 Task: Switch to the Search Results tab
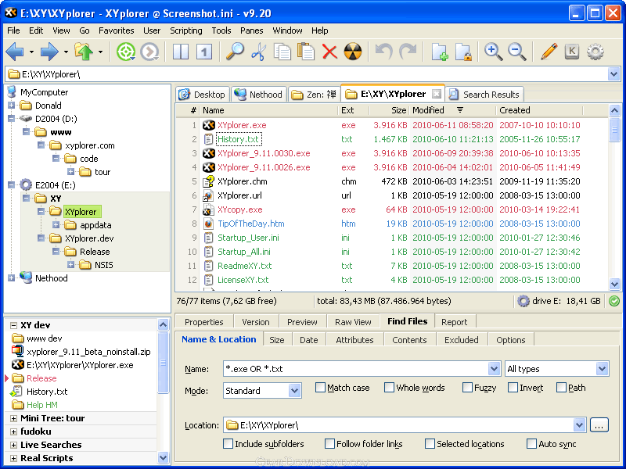click(484, 95)
